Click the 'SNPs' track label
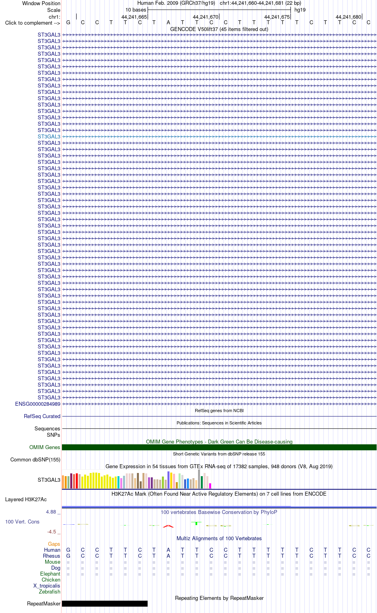 pyautogui.click(x=54, y=435)
